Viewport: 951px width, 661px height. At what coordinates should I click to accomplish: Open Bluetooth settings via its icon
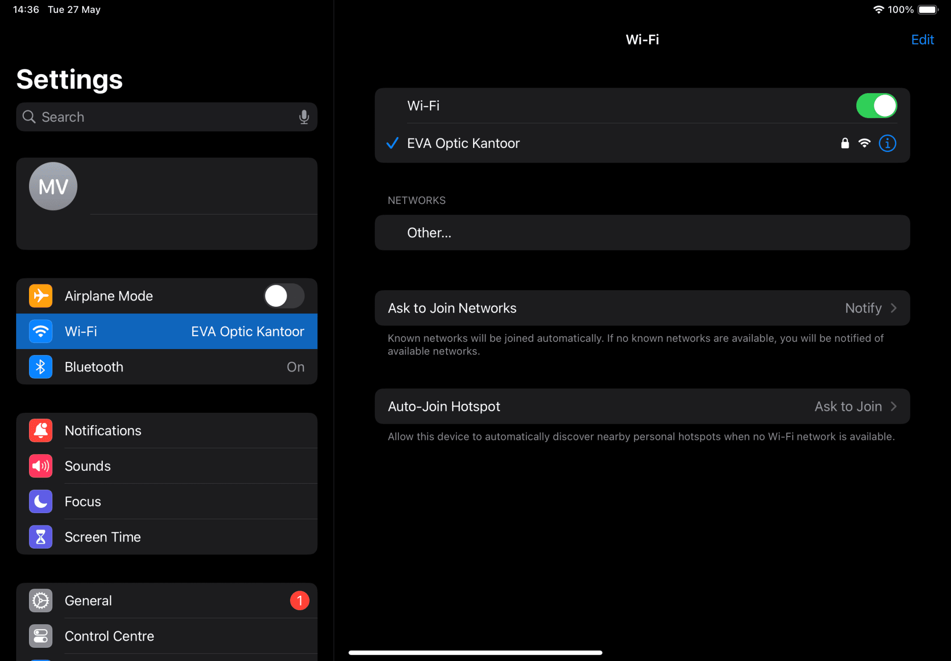pyautogui.click(x=41, y=367)
